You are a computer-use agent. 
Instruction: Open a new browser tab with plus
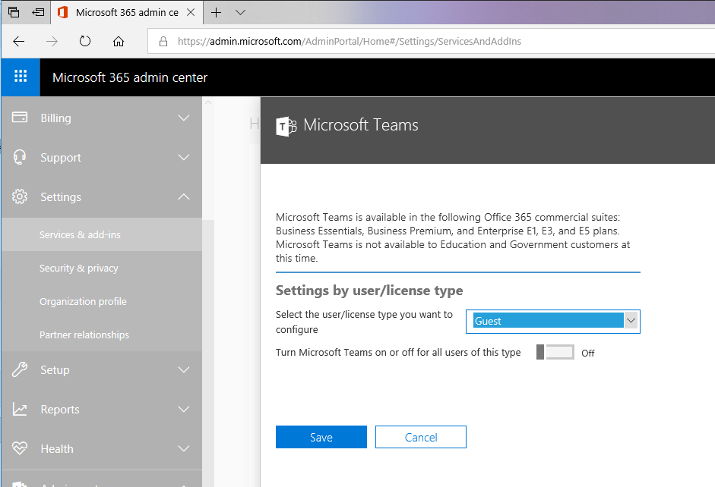(216, 12)
